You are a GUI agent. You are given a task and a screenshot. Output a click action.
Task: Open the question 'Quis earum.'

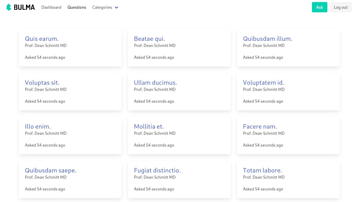coord(42,39)
